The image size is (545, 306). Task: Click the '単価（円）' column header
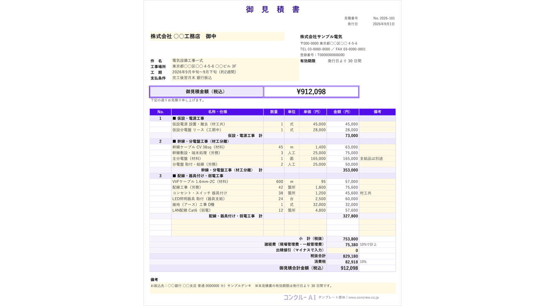coord(313,112)
